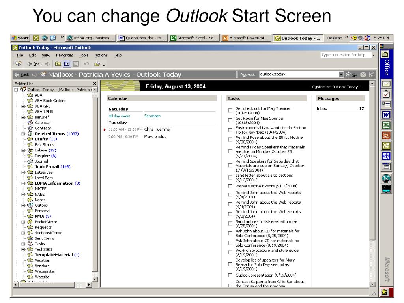Open the 'Type a question for help' dropdown

tap(374, 55)
